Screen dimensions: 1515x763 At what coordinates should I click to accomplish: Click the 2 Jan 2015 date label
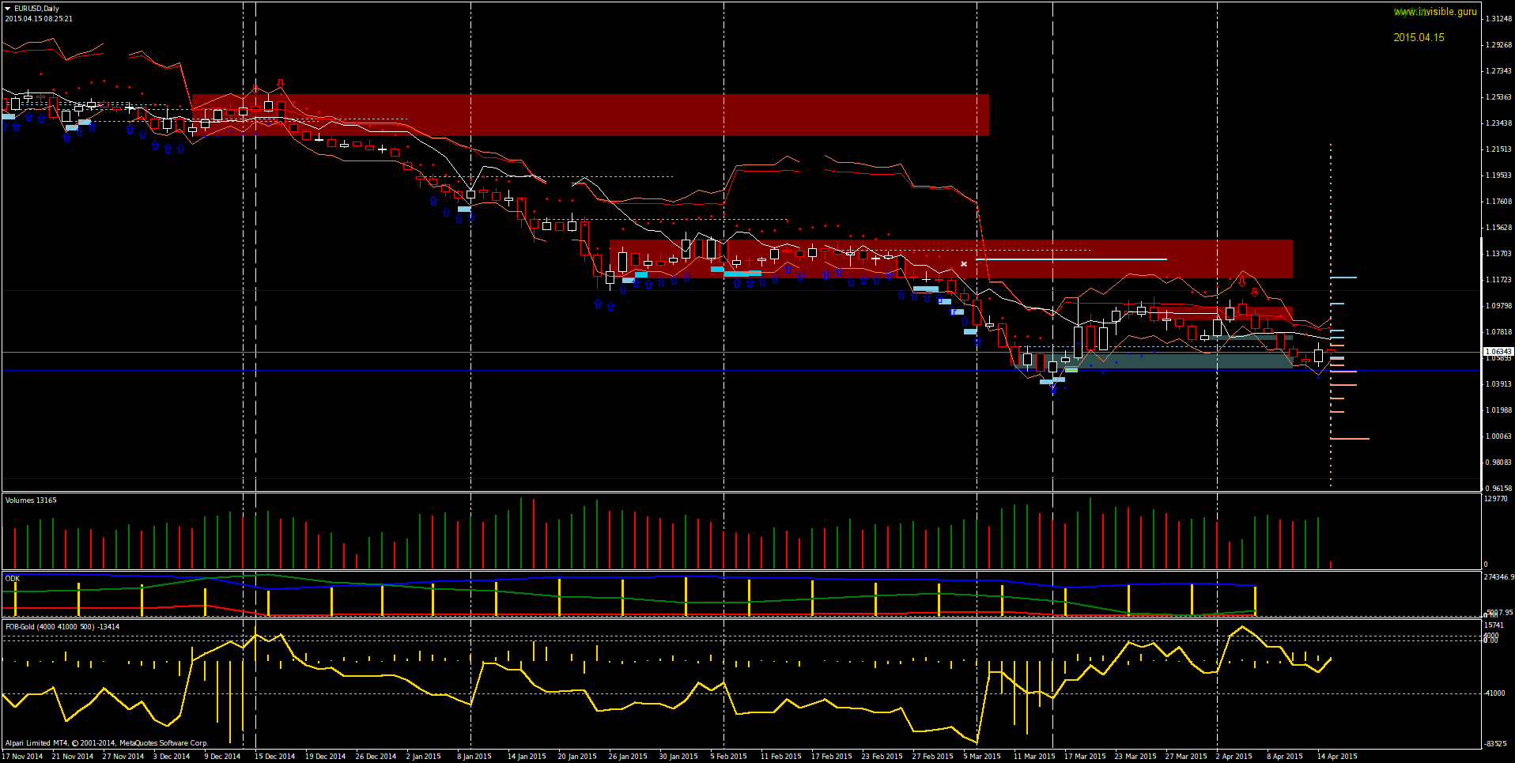coord(423,756)
